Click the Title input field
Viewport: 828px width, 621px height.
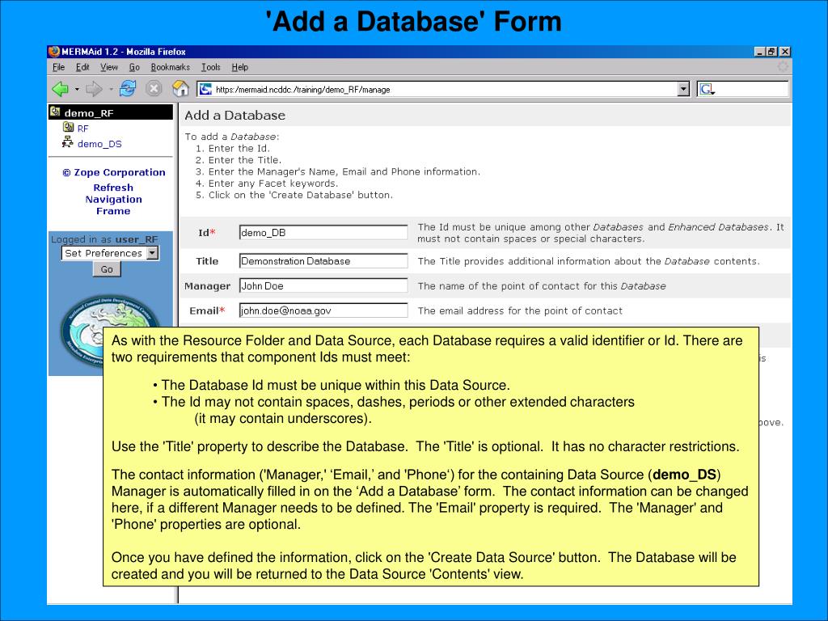323,261
